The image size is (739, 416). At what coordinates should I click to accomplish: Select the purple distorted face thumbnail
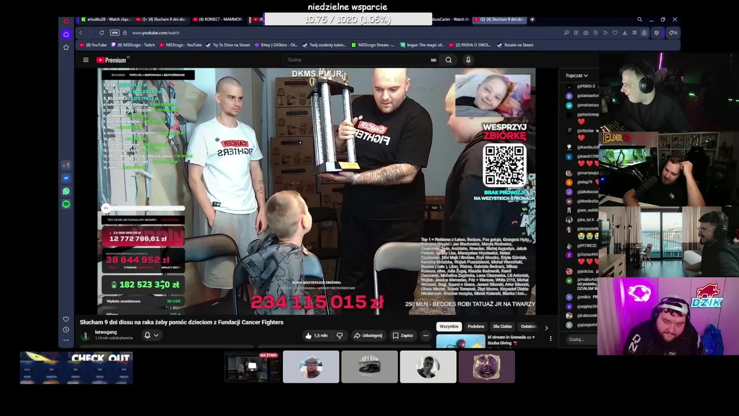coord(487,367)
